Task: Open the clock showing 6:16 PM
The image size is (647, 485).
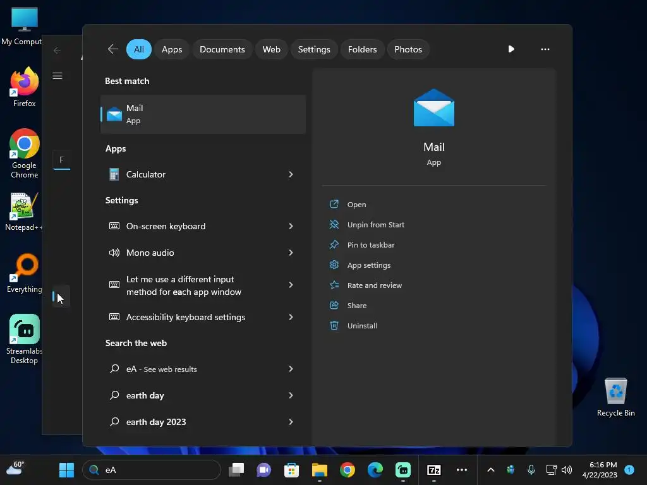Action: 600,470
